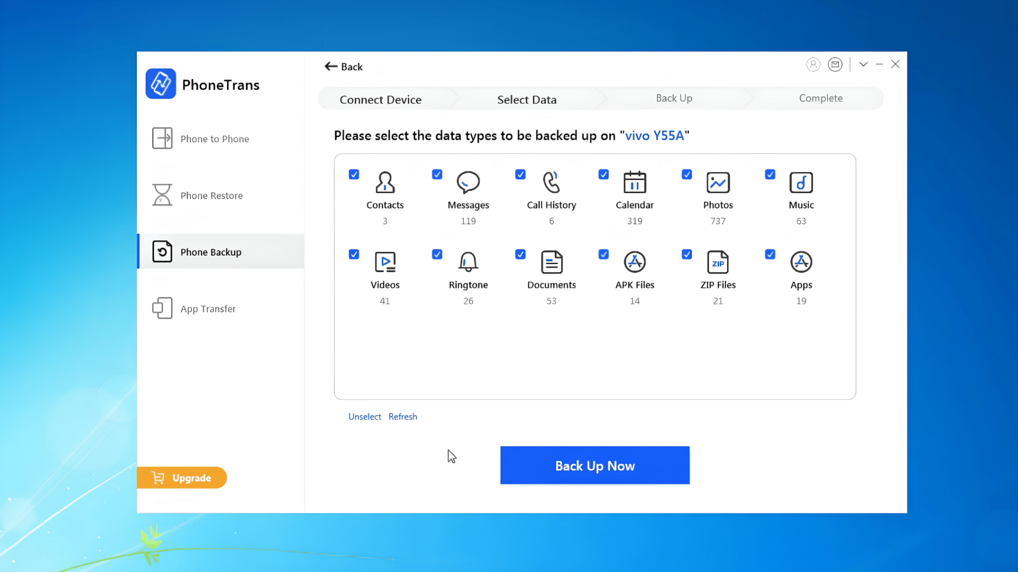Click the Unselect link

364,417
